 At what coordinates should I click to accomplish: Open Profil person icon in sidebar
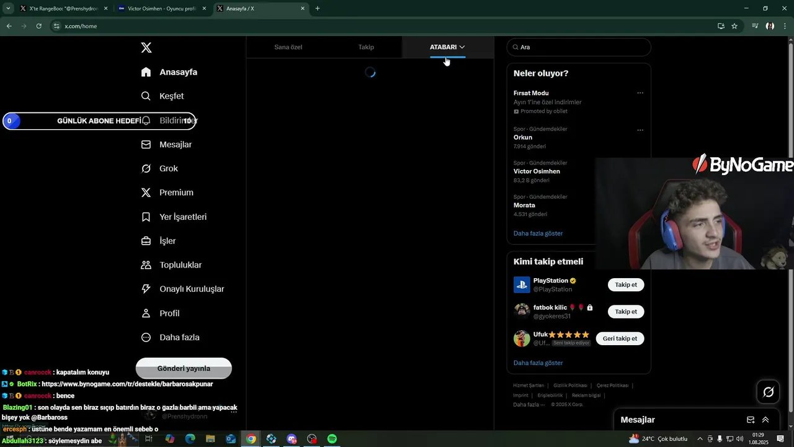pos(146,314)
